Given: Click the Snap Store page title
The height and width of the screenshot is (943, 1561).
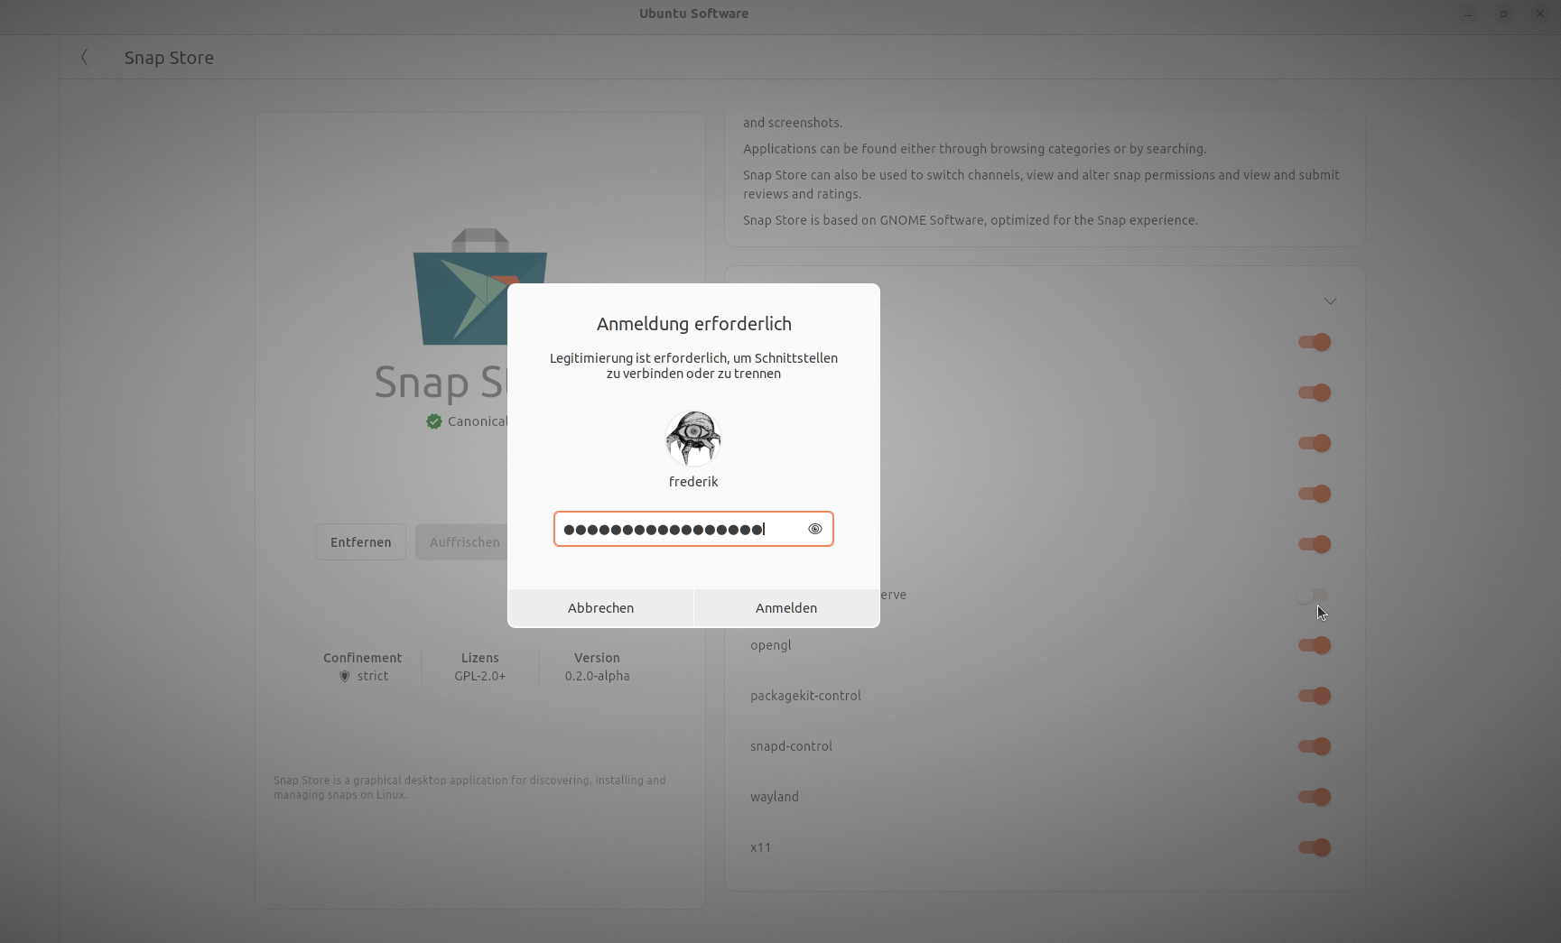Looking at the screenshot, I should tap(169, 58).
